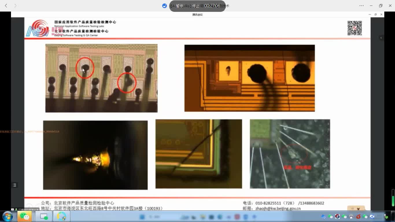Click the red G tray icon
The image size is (395, 222).
coord(358,216)
